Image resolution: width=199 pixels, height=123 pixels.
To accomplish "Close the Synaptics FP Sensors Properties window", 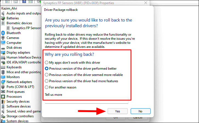I will [x=146, y=3].
